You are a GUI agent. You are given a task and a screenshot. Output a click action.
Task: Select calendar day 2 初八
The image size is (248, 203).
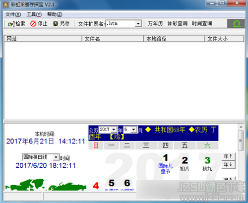point(185,163)
